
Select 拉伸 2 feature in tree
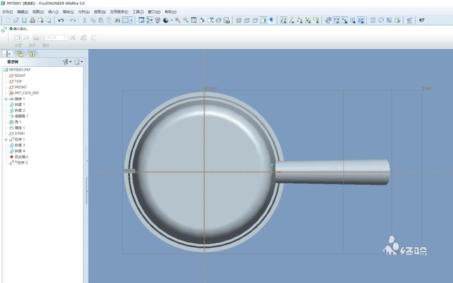point(19,163)
